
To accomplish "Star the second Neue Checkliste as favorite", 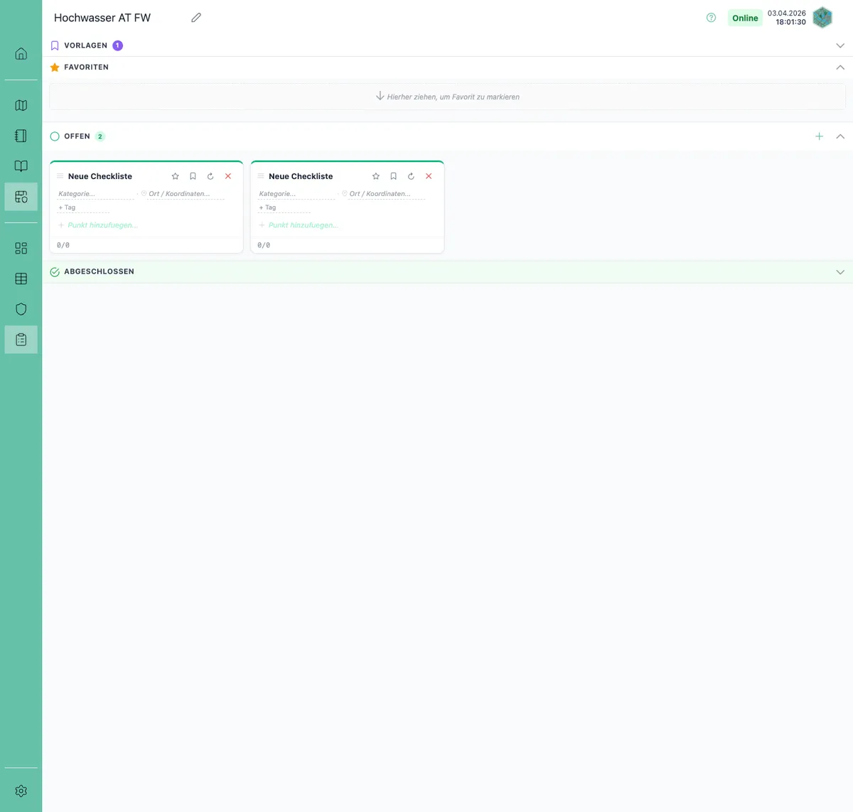I will pos(376,176).
